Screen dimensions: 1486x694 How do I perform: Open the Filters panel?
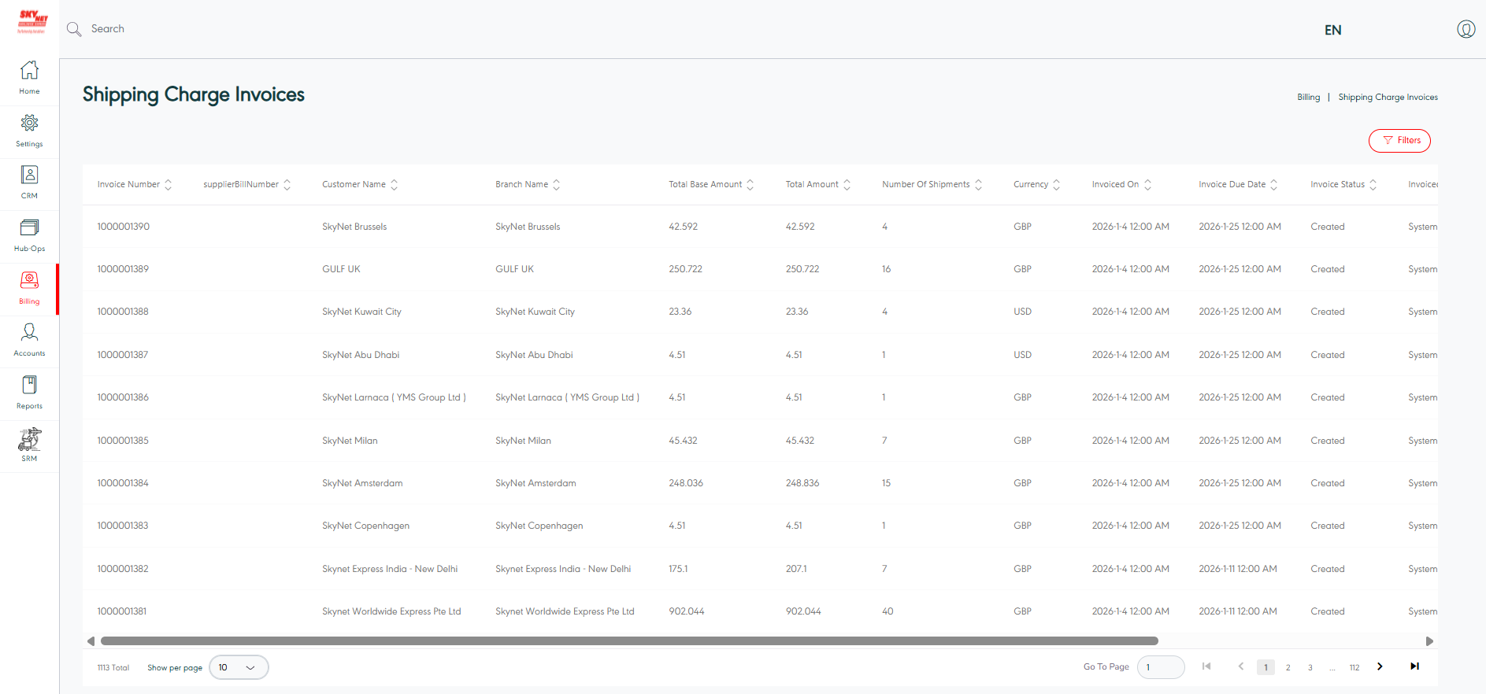1399,141
